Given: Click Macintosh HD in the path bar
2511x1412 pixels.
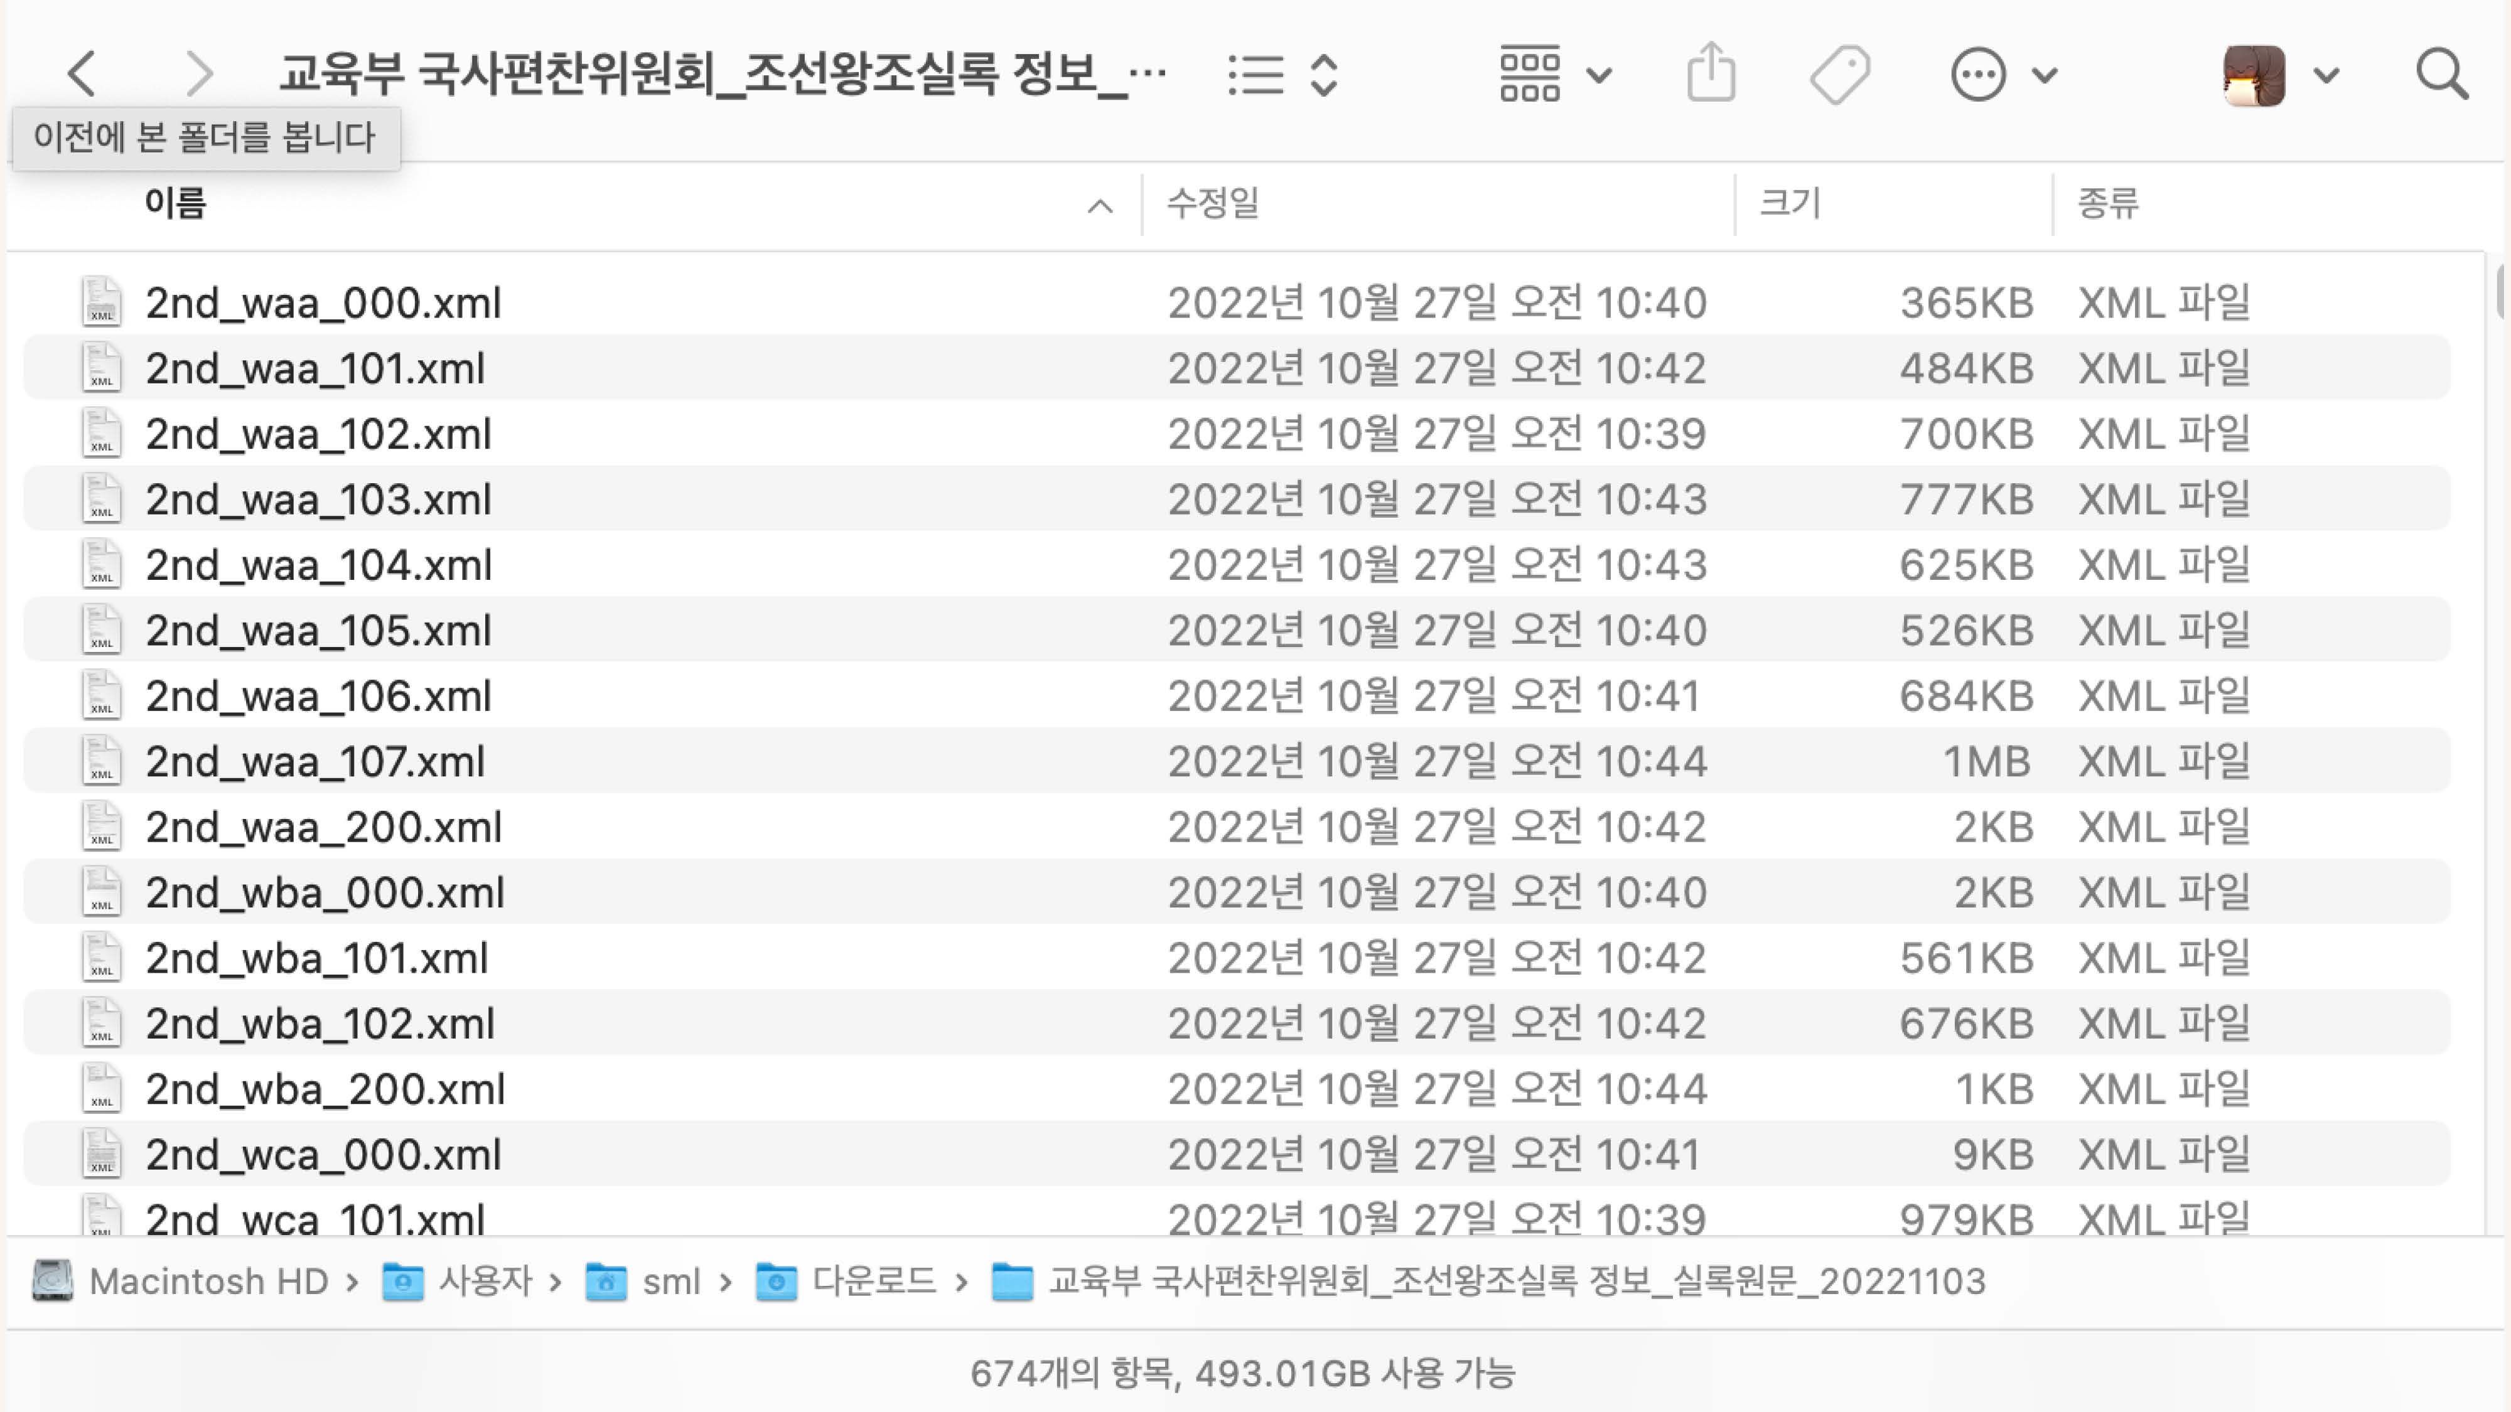Looking at the screenshot, I should pyautogui.click(x=208, y=1280).
